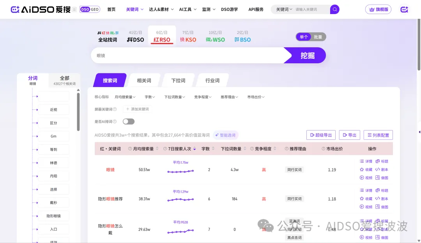Switch to the 下拉词 tab
Screen dimensions: 421x243
178,80
